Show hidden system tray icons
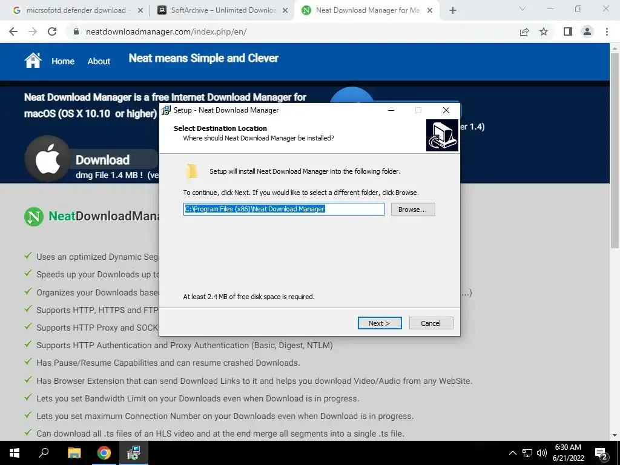 click(512, 453)
